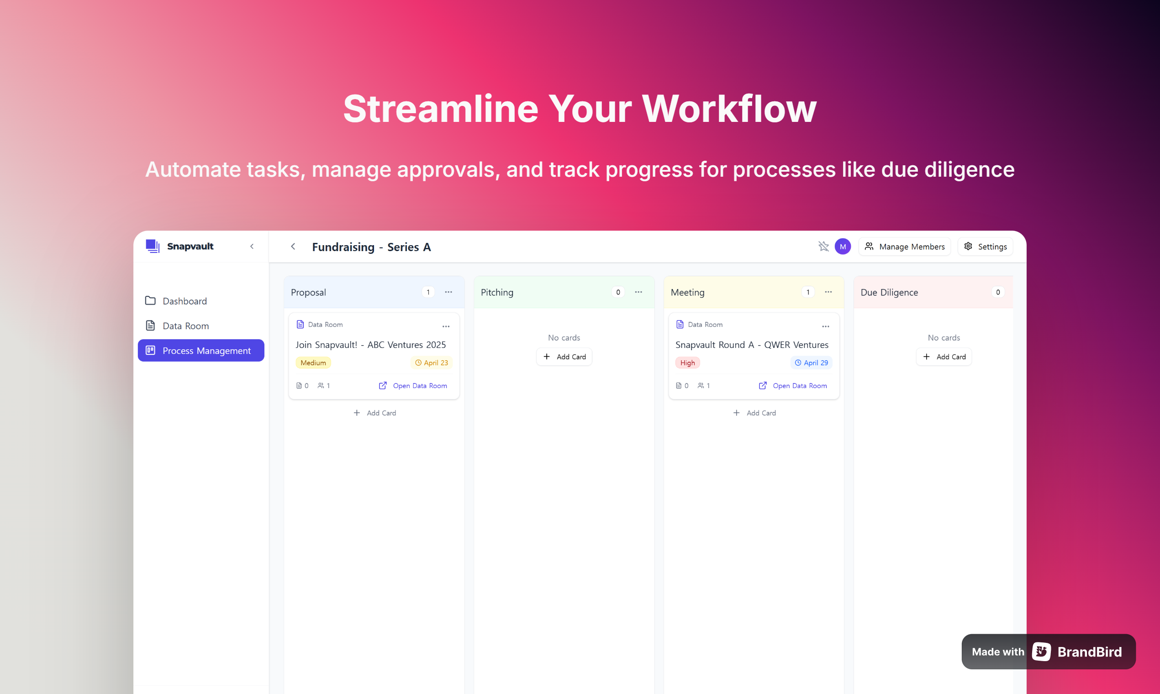Toggle the favorite star icon
Viewport: 1160px width, 694px height.
coord(823,246)
